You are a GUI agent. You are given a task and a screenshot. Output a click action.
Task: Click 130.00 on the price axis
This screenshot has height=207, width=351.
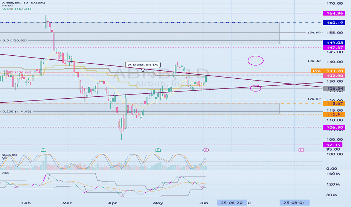(335, 81)
